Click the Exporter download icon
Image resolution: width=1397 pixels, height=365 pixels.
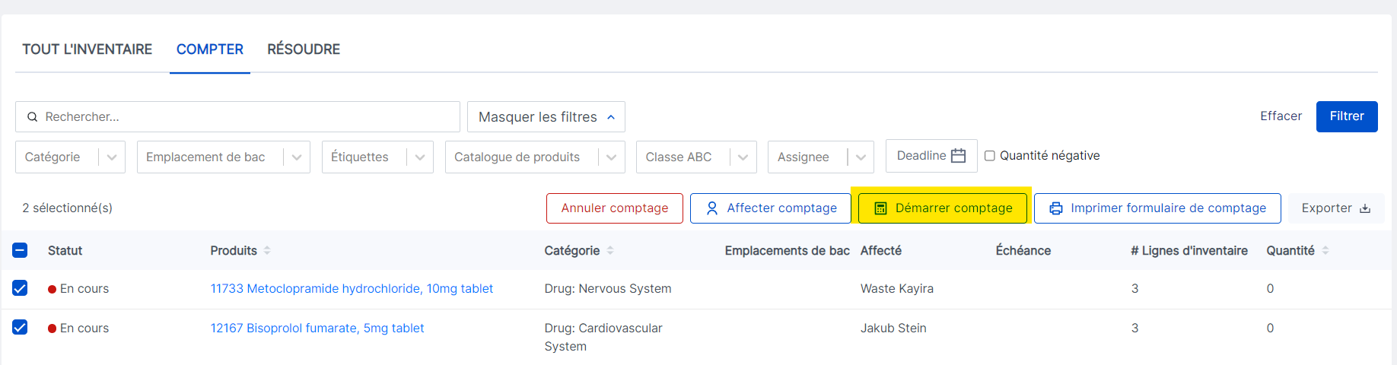(x=1365, y=208)
